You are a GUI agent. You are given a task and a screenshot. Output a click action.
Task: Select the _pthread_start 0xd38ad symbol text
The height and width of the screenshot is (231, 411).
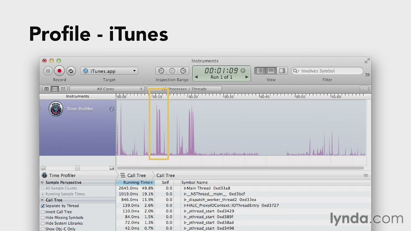tap(210, 222)
